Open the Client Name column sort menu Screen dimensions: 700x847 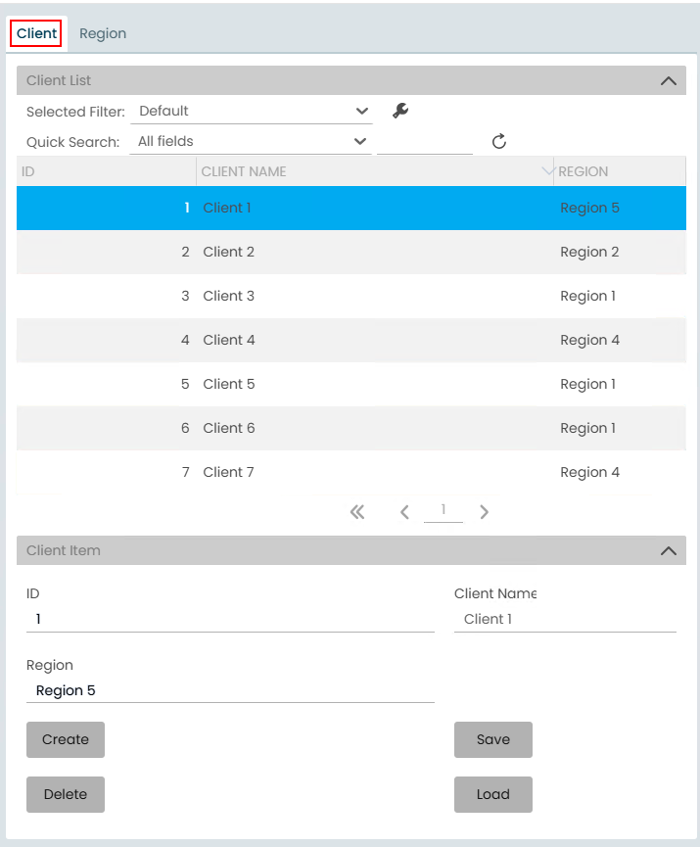tap(546, 171)
